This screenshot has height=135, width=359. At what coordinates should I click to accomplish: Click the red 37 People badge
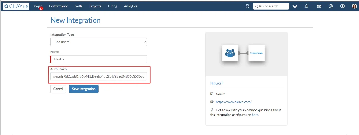pos(41,8)
